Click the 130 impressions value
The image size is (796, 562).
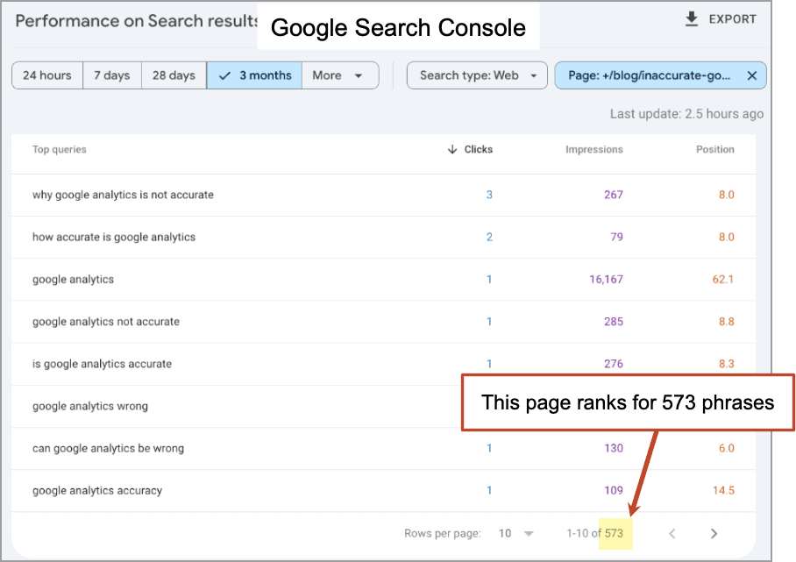point(614,448)
